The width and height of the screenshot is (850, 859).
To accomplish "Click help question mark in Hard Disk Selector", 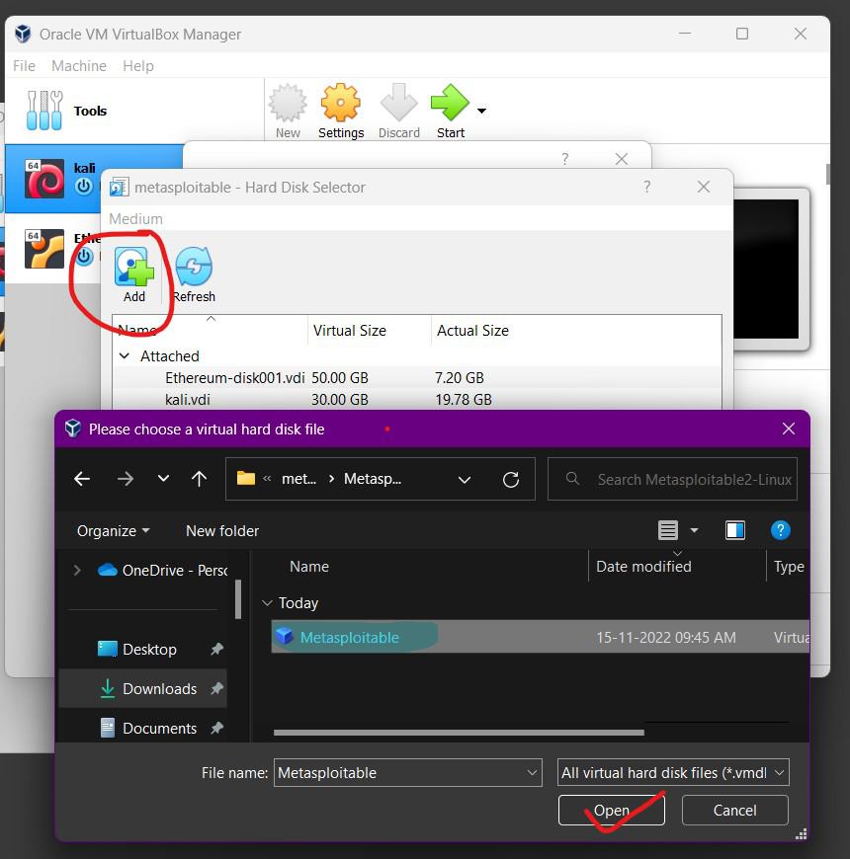I will pos(647,187).
